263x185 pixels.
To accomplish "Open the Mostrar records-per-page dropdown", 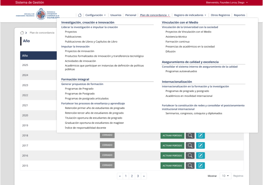I will (x=226, y=176).
